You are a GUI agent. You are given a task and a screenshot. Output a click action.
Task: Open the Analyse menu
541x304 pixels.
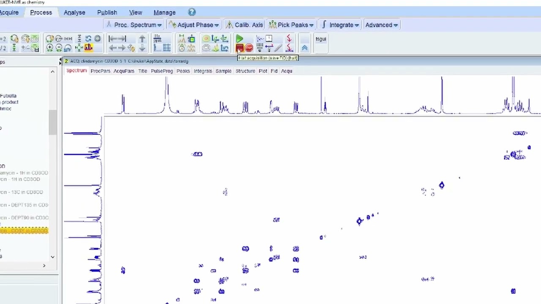(74, 13)
